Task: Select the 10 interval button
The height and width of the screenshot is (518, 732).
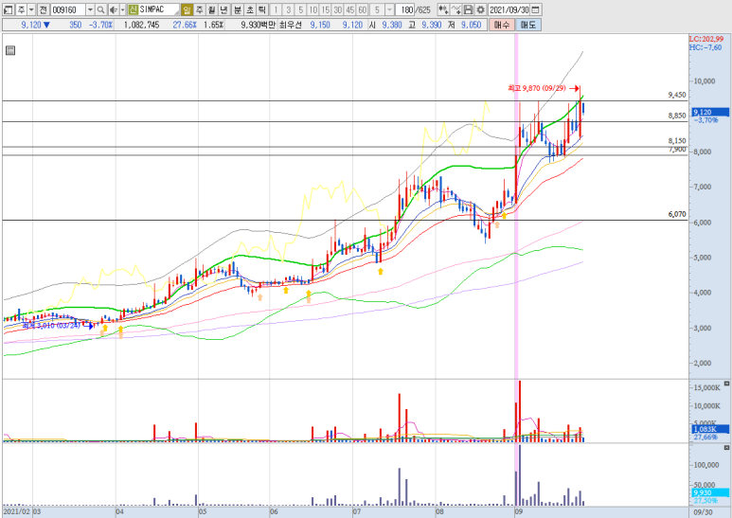Action: tap(313, 9)
